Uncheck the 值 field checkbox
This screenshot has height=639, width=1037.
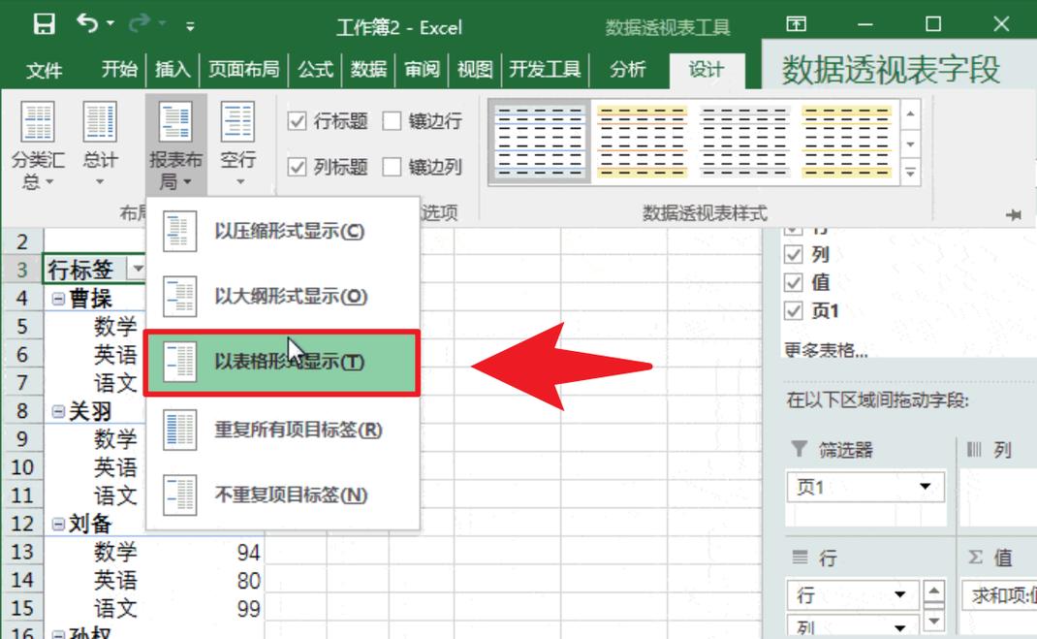[793, 282]
